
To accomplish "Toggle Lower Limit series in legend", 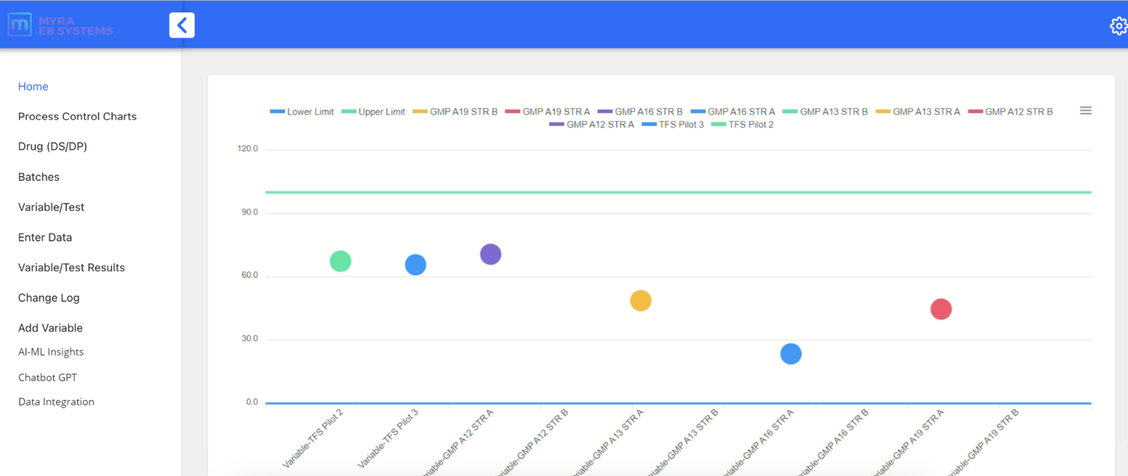I will (302, 112).
